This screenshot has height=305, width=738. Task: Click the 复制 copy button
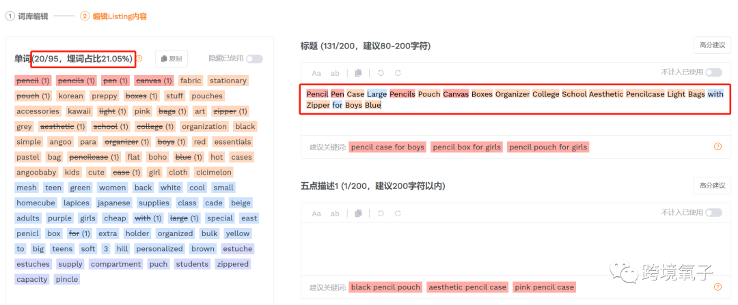point(172,59)
